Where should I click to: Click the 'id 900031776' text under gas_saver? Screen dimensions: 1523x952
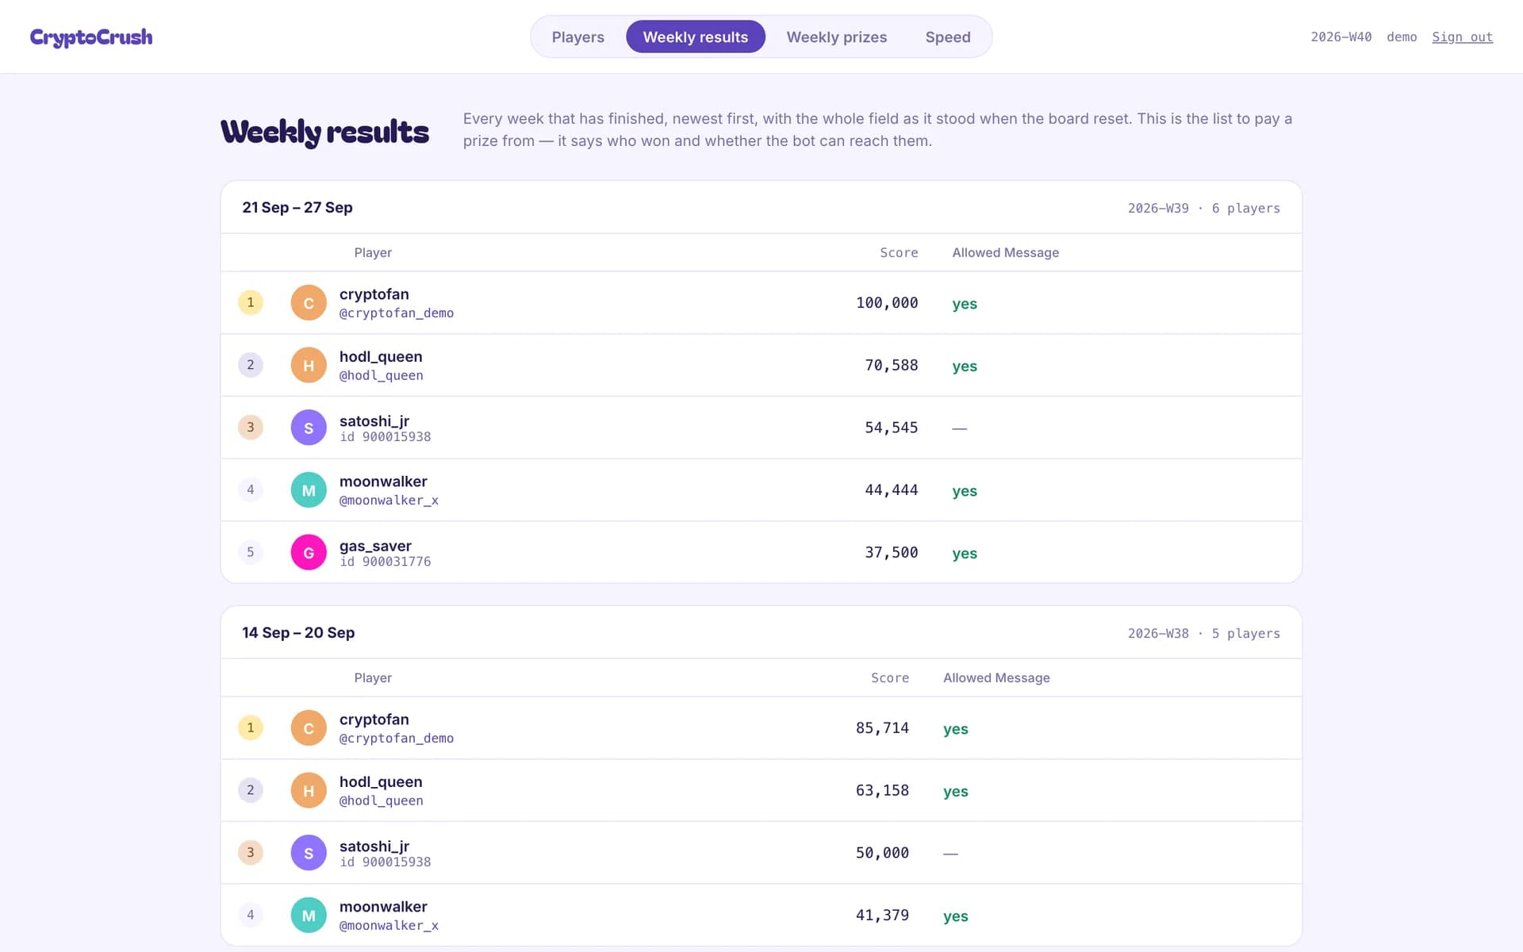[x=386, y=562]
